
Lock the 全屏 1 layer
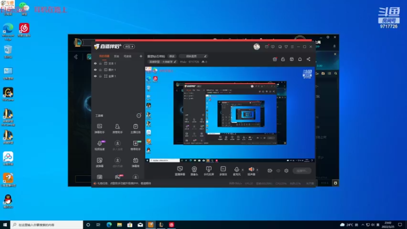point(100,76)
